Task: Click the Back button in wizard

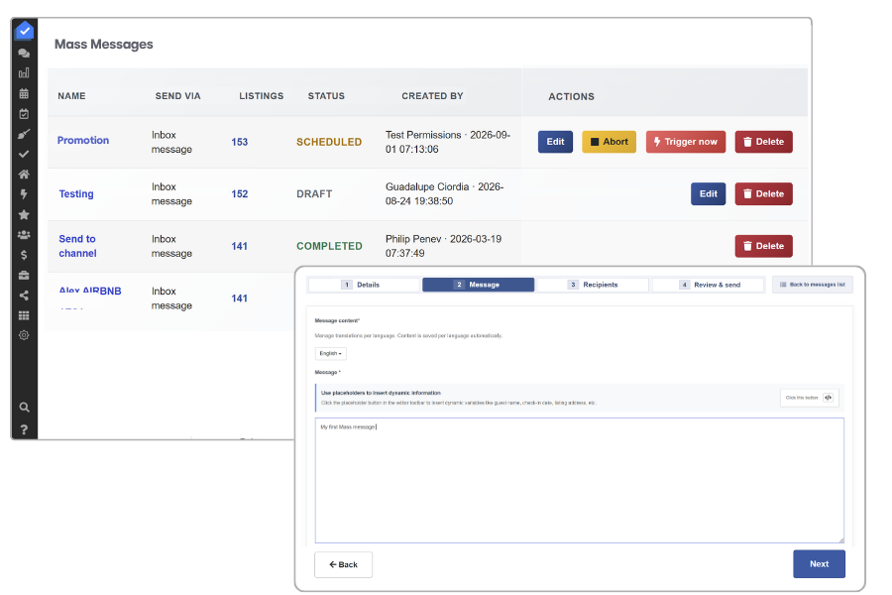Action: (x=344, y=565)
